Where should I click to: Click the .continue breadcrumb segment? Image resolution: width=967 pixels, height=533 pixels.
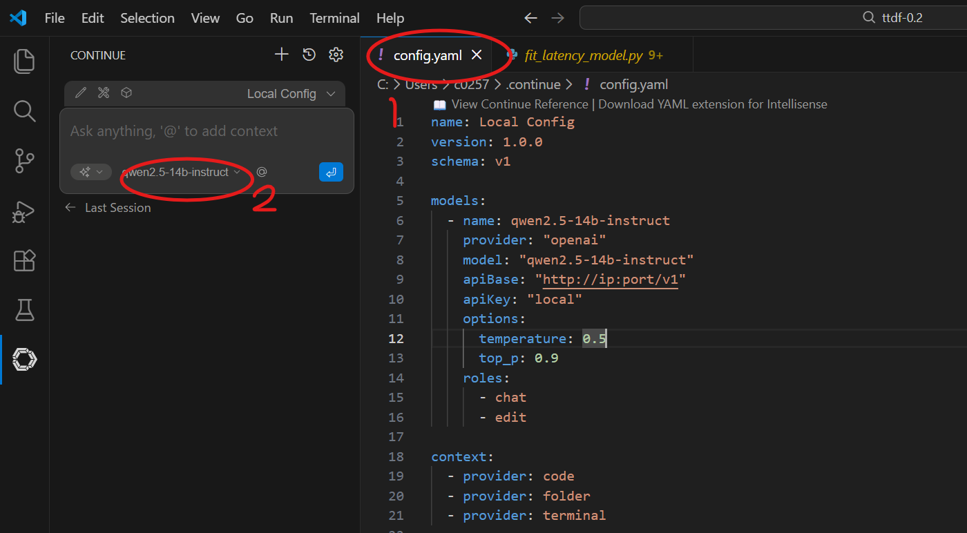click(533, 84)
